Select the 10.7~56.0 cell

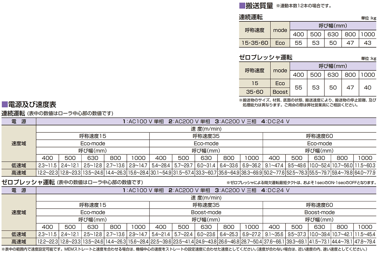tap(342, 165)
